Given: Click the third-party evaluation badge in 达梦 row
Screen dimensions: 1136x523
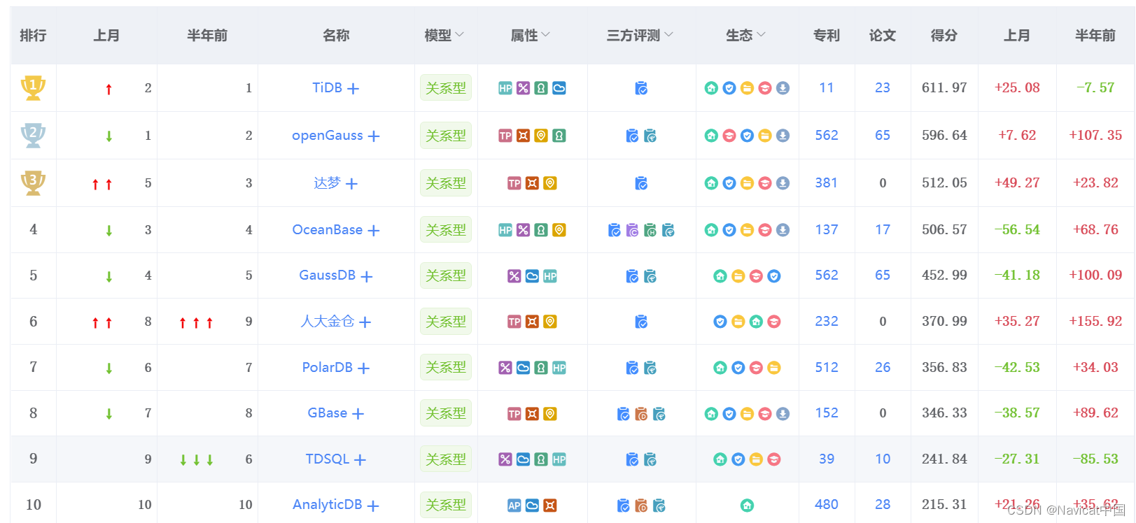Looking at the screenshot, I should pos(641,183).
